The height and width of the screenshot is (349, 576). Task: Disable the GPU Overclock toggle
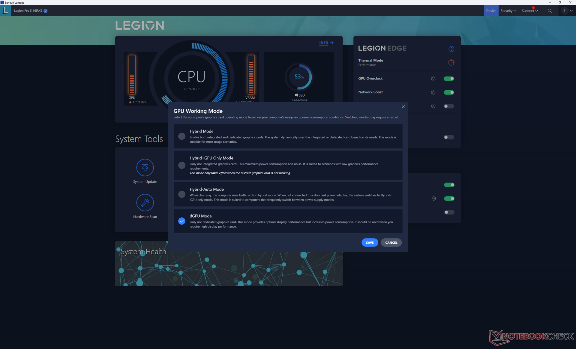click(x=448, y=79)
